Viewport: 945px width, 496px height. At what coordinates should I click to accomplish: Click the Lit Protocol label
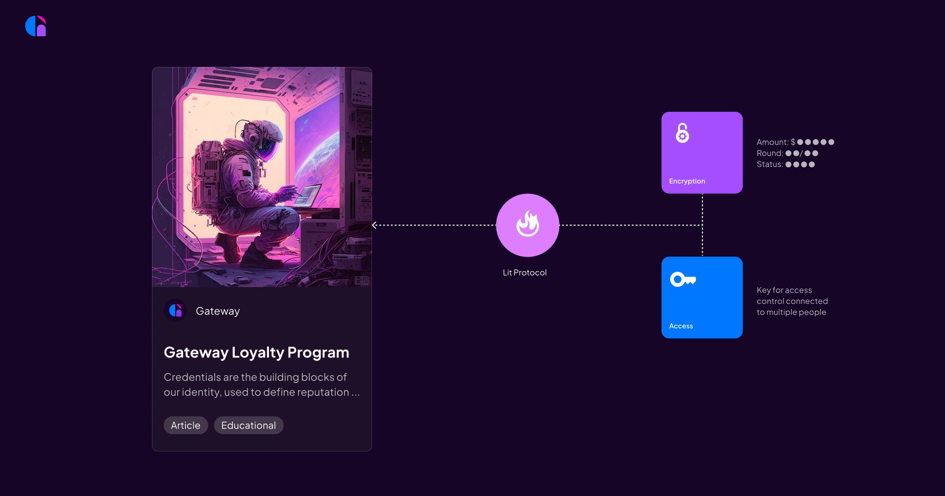point(524,272)
